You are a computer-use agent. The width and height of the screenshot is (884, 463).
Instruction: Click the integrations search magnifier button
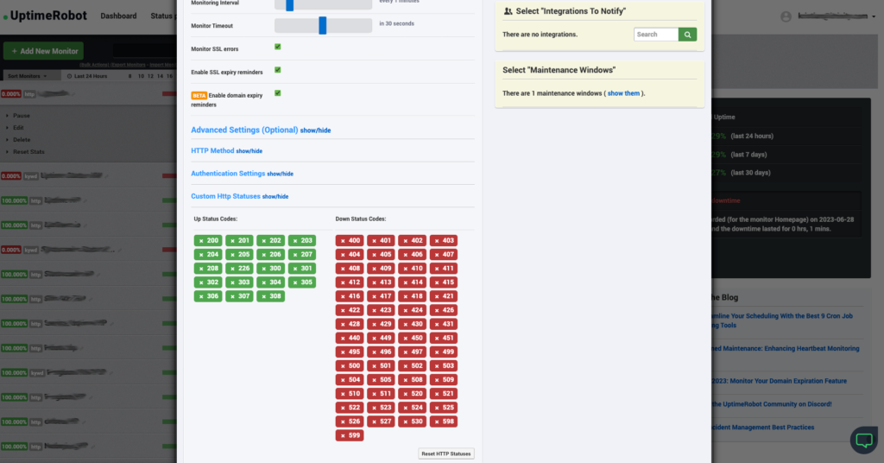click(687, 35)
